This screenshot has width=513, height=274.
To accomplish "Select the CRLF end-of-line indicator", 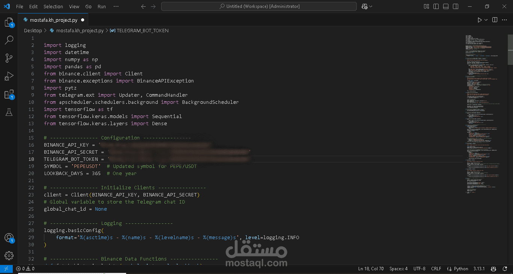I will tap(436, 269).
